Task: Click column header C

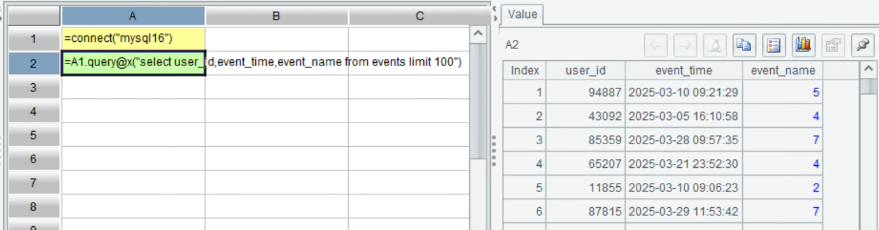Action: point(420,17)
